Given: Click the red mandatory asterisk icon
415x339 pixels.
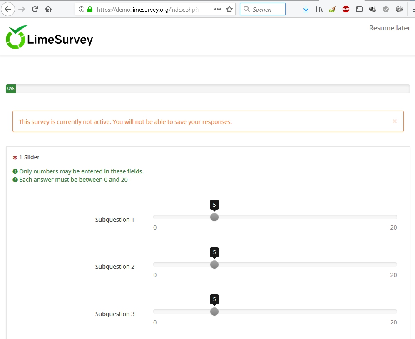Looking at the screenshot, I should (x=15, y=158).
